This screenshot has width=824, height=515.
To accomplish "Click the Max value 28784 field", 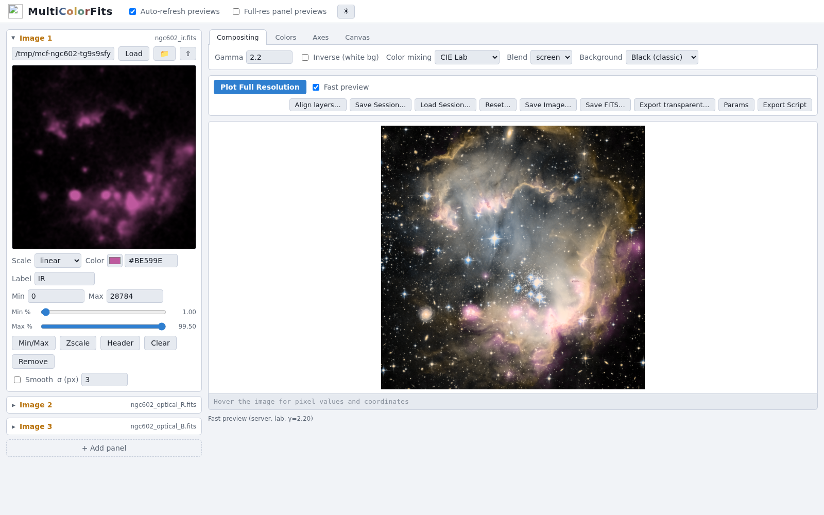I will tap(135, 296).
